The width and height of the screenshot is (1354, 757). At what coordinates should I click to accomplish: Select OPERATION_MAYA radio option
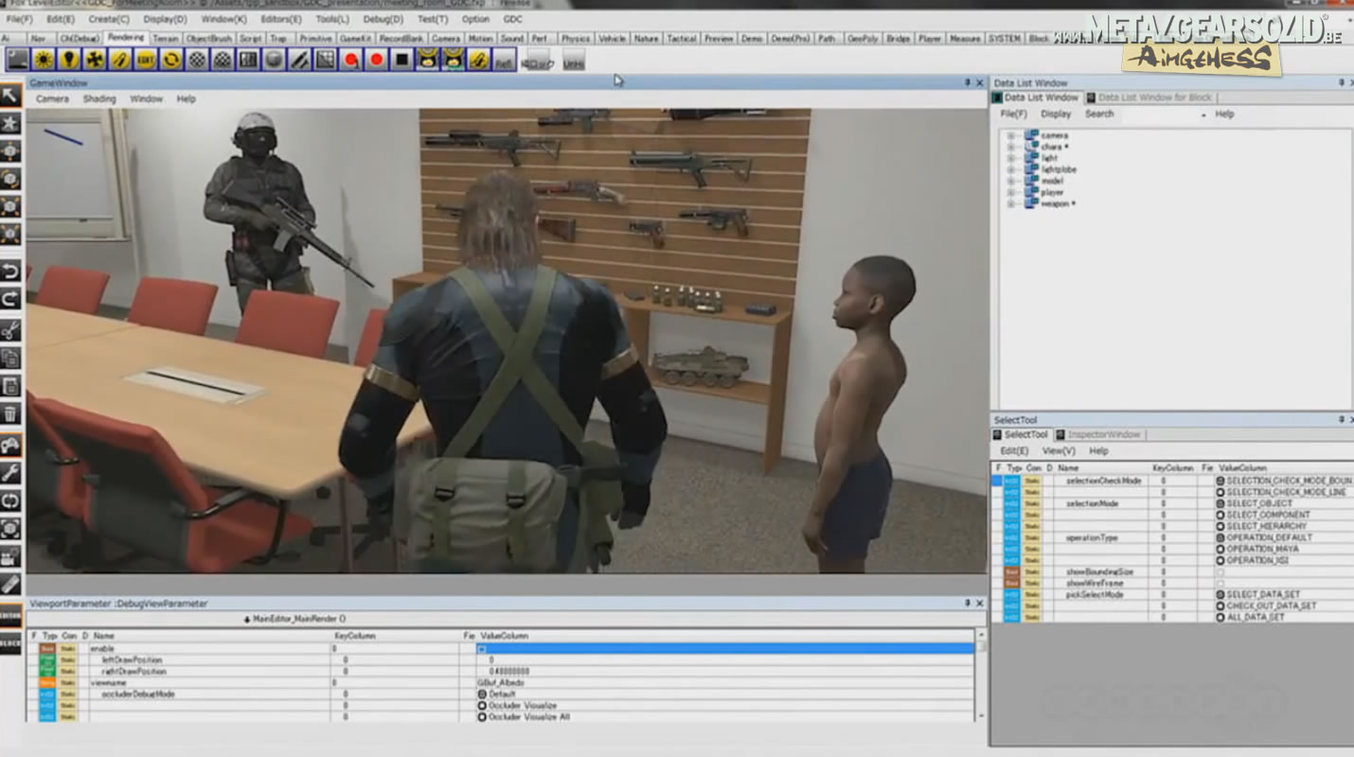pos(1220,550)
